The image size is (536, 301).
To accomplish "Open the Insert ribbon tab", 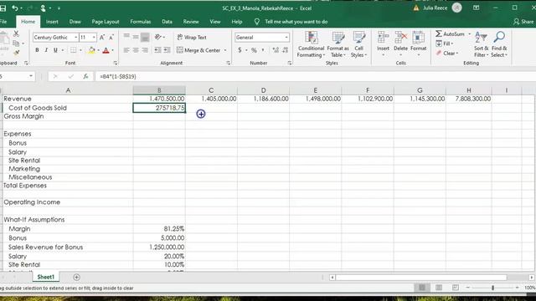I will tap(52, 22).
